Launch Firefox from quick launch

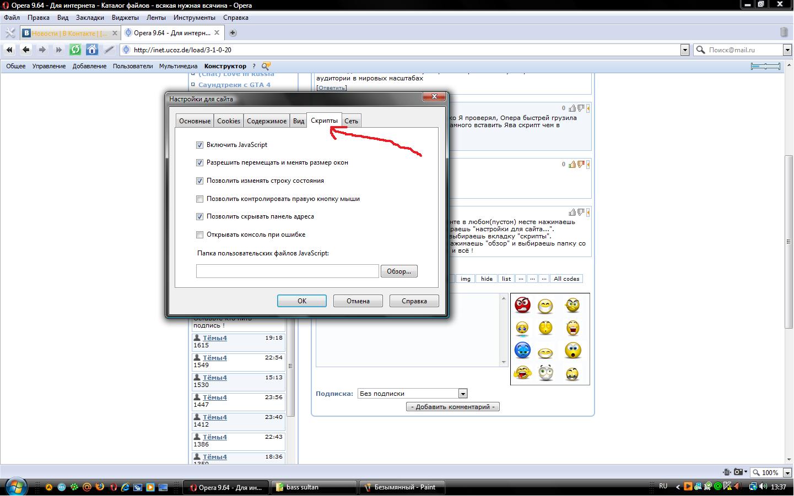[x=100, y=487]
